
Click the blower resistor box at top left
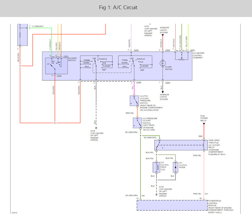[x=22, y=35]
